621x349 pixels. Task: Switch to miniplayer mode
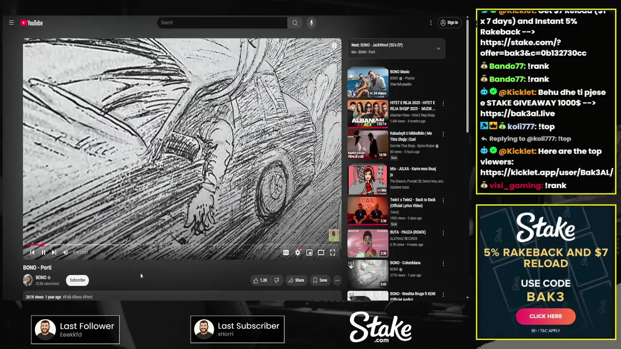tap(309, 253)
